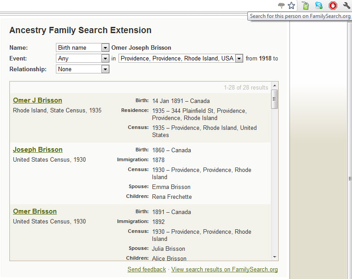Image resolution: width=352 pixels, height=279 pixels.
Task: Click the name Omer Joseph Brisson
Action: pos(141,47)
